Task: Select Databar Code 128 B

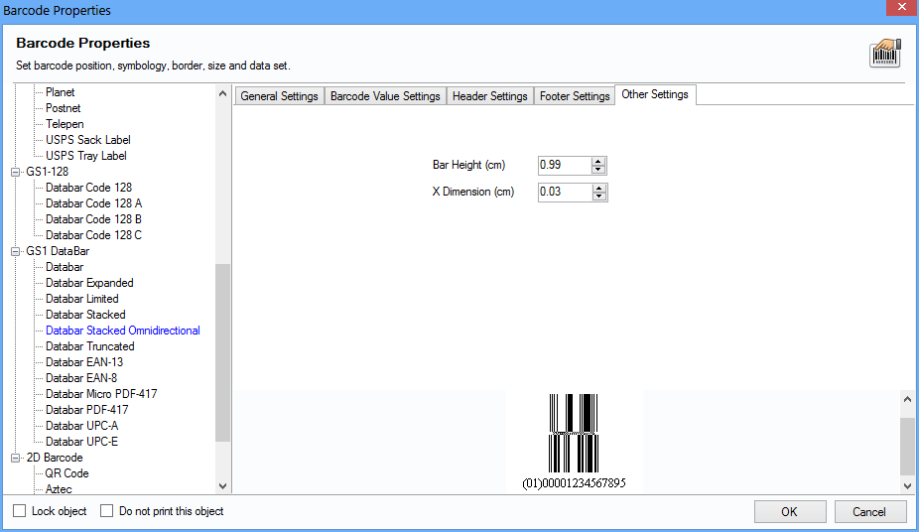Action: tap(93, 219)
